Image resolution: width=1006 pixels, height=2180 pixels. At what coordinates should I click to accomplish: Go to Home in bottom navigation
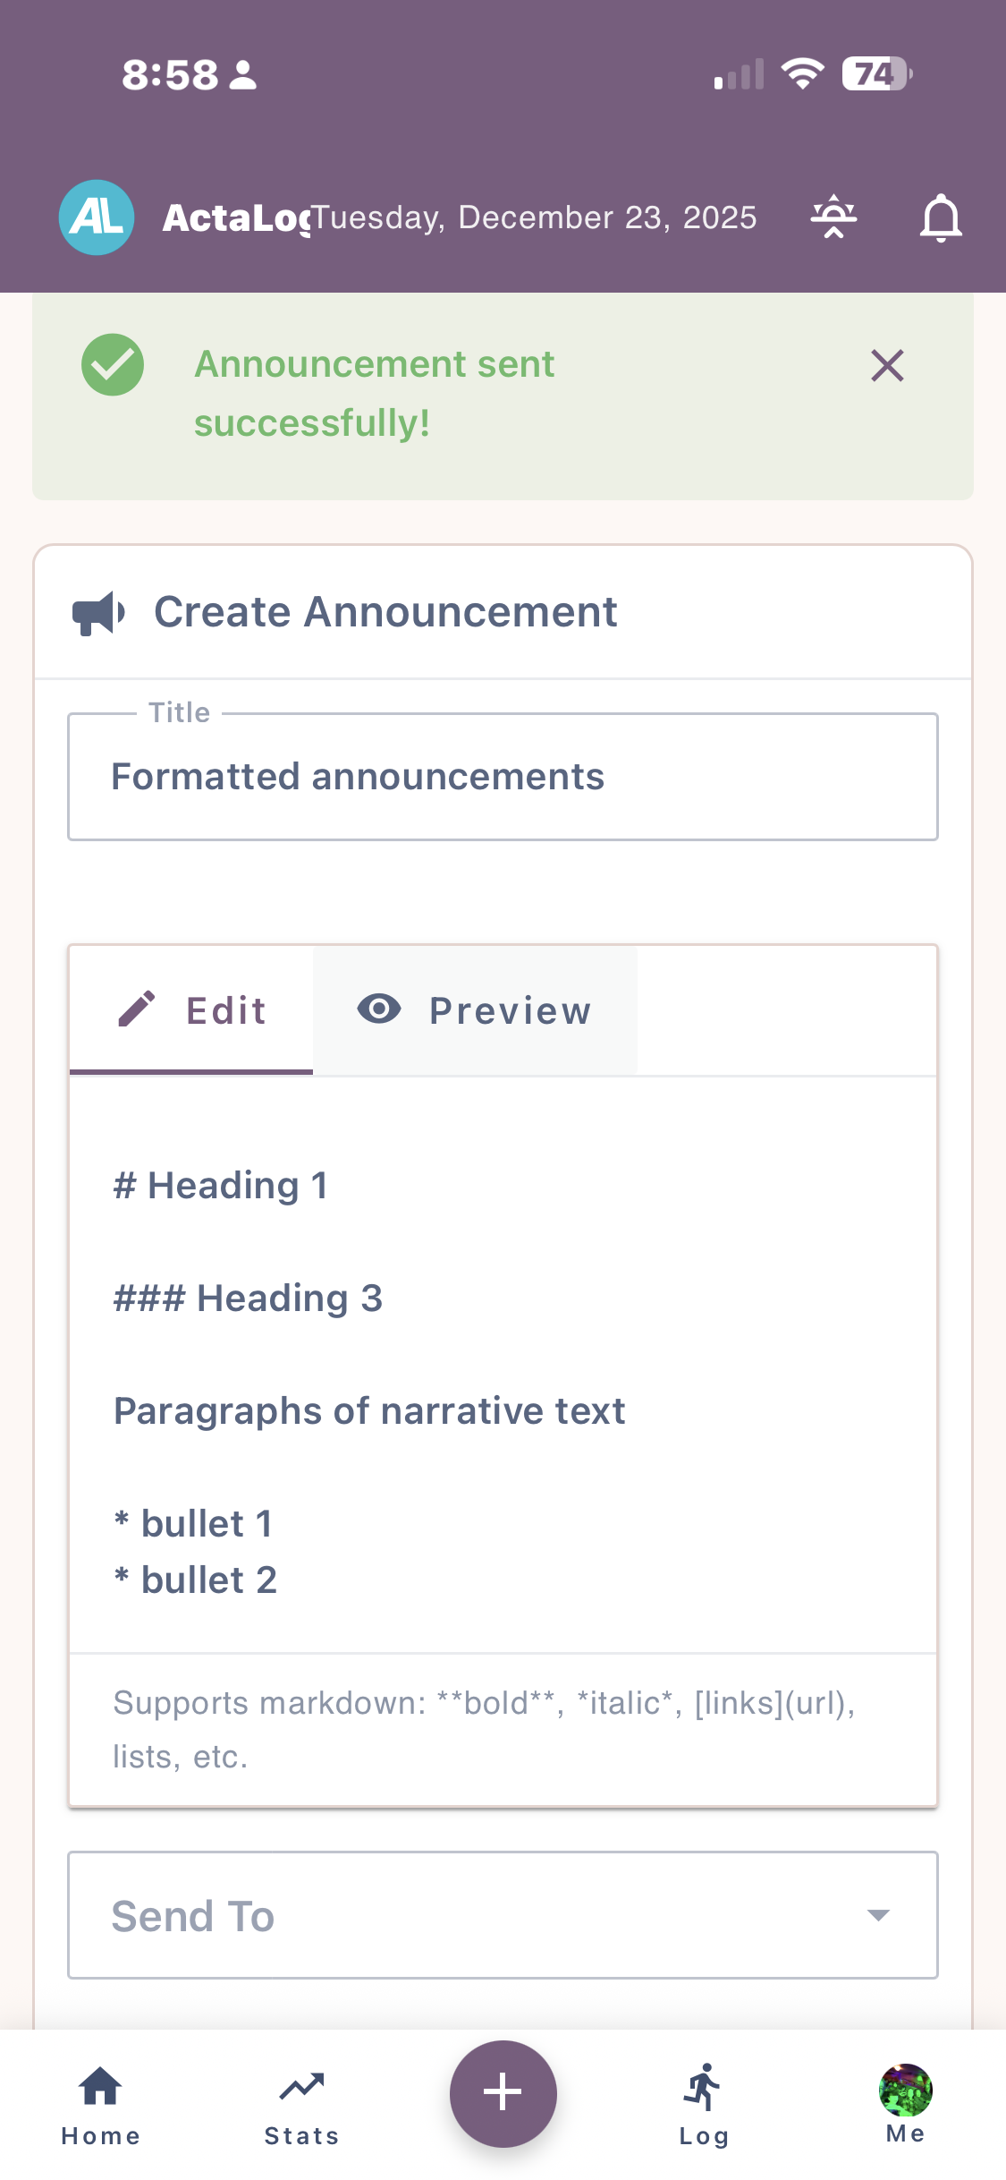click(x=100, y=2106)
